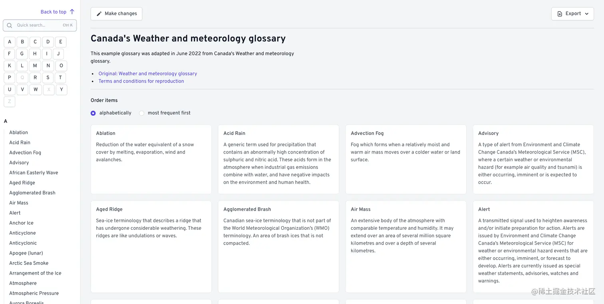Viewport: 604px width, 304px height.
Task: Open Original: Weather and meteorology glossary link
Action: pyautogui.click(x=148, y=73)
